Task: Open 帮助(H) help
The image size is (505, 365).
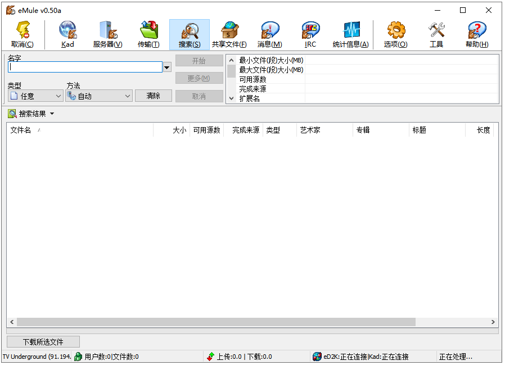Action: 477,34
